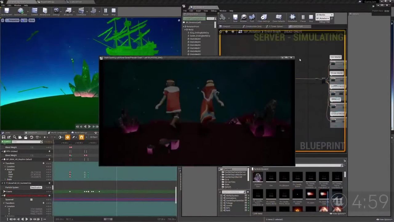This screenshot has width=394, height=222.
Task: Click the Sequencer restore state icon
Action: click(31, 137)
